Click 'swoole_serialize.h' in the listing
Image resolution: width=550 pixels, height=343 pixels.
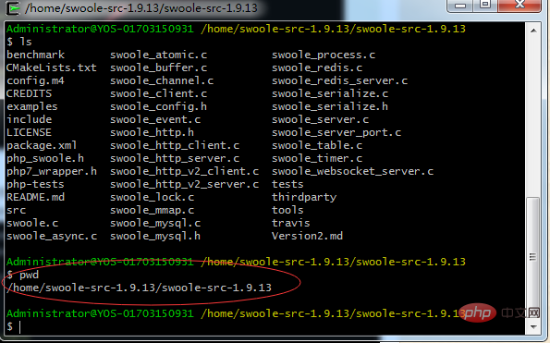(x=330, y=106)
